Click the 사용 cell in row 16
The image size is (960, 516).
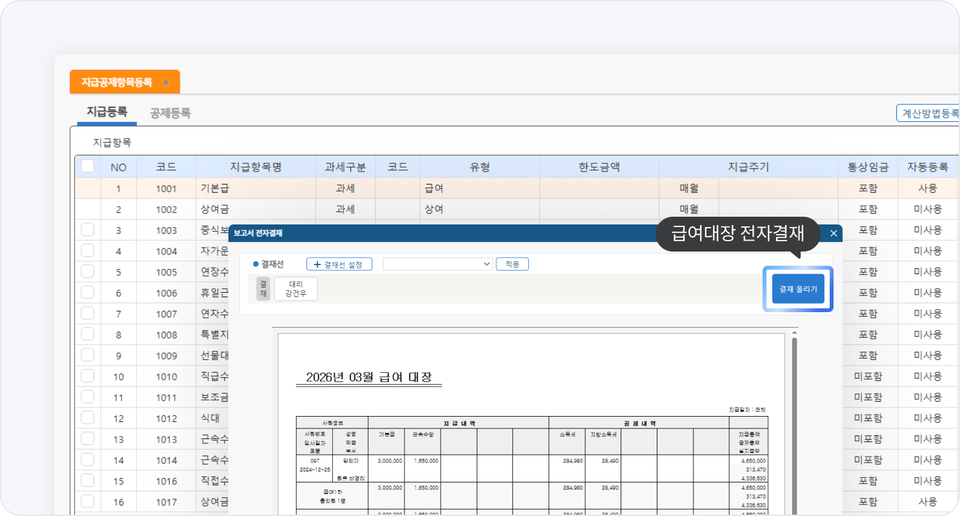tap(928, 502)
